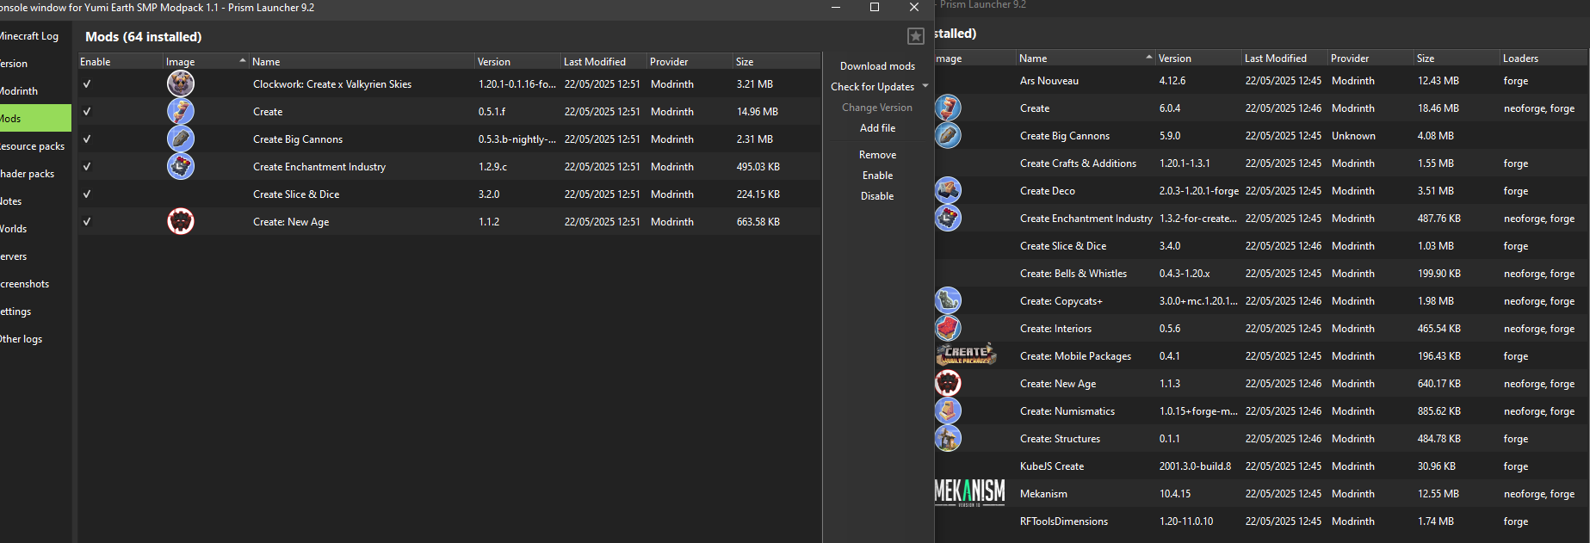The width and height of the screenshot is (1590, 543).
Task: Click the Create: New Age icon in the background window
Action: coord(948,383)
